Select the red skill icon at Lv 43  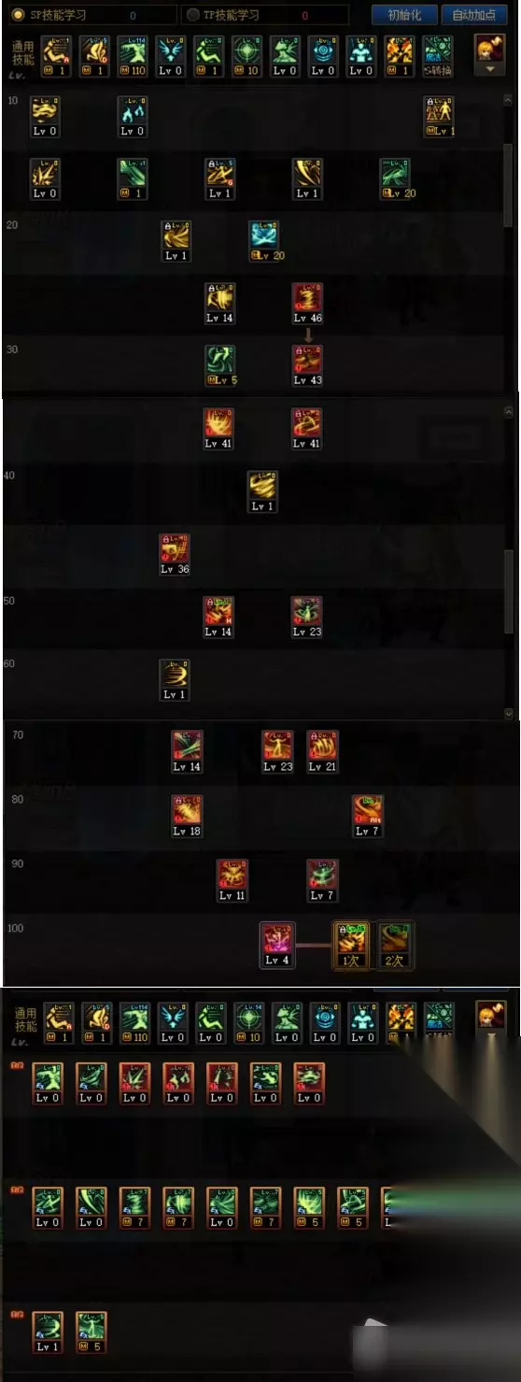point(307,365)
